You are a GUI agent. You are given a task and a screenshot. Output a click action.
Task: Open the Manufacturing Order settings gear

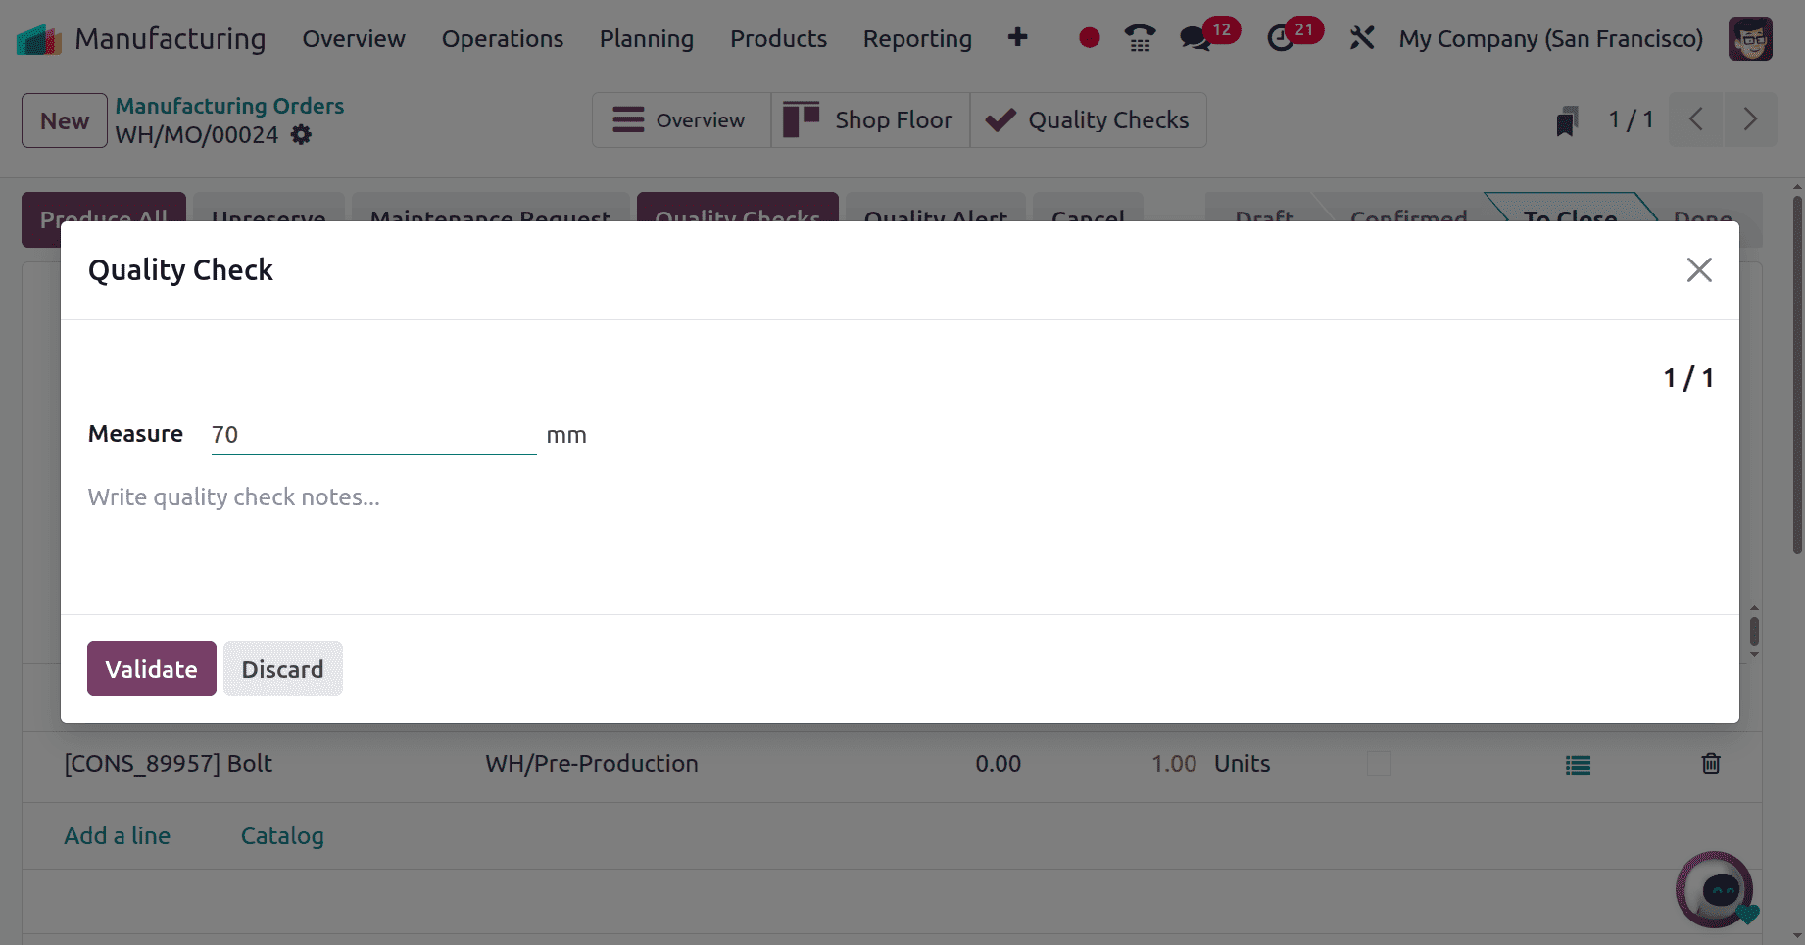pyautogui.click(x=301, y=135)
